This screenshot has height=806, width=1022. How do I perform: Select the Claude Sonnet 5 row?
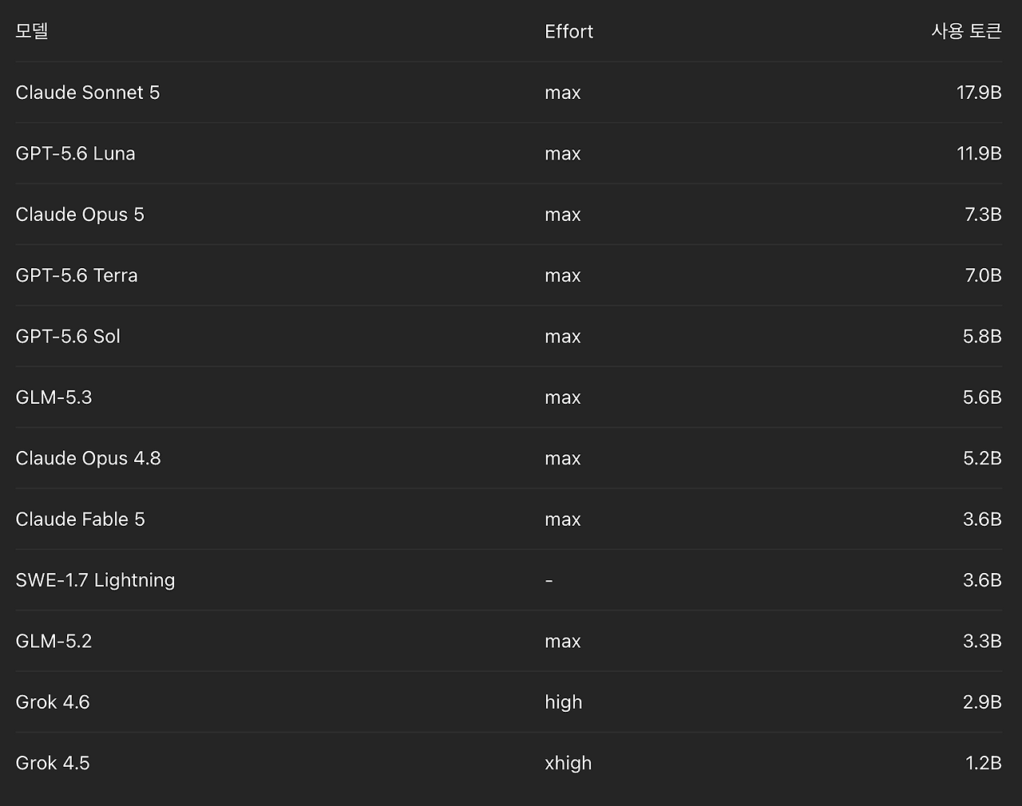[509, 93]
